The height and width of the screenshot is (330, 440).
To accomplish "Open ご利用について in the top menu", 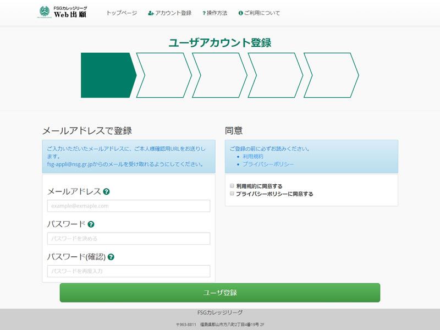I will click(x=259, y=13).
